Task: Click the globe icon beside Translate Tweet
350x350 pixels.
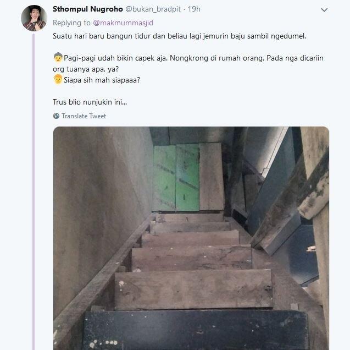Action: (56, 116)
